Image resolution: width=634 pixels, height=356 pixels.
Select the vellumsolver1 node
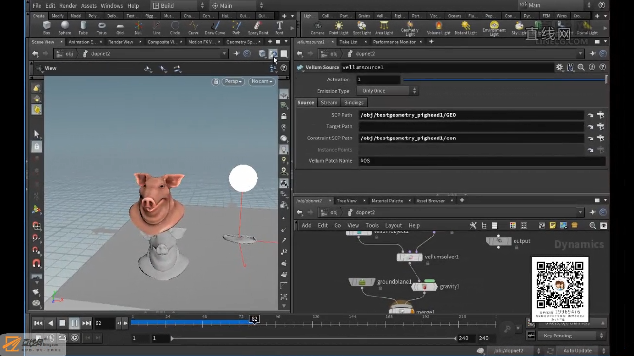[410, 257]
